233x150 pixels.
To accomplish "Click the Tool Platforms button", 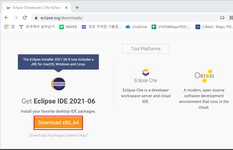I will tap(146, 49).
